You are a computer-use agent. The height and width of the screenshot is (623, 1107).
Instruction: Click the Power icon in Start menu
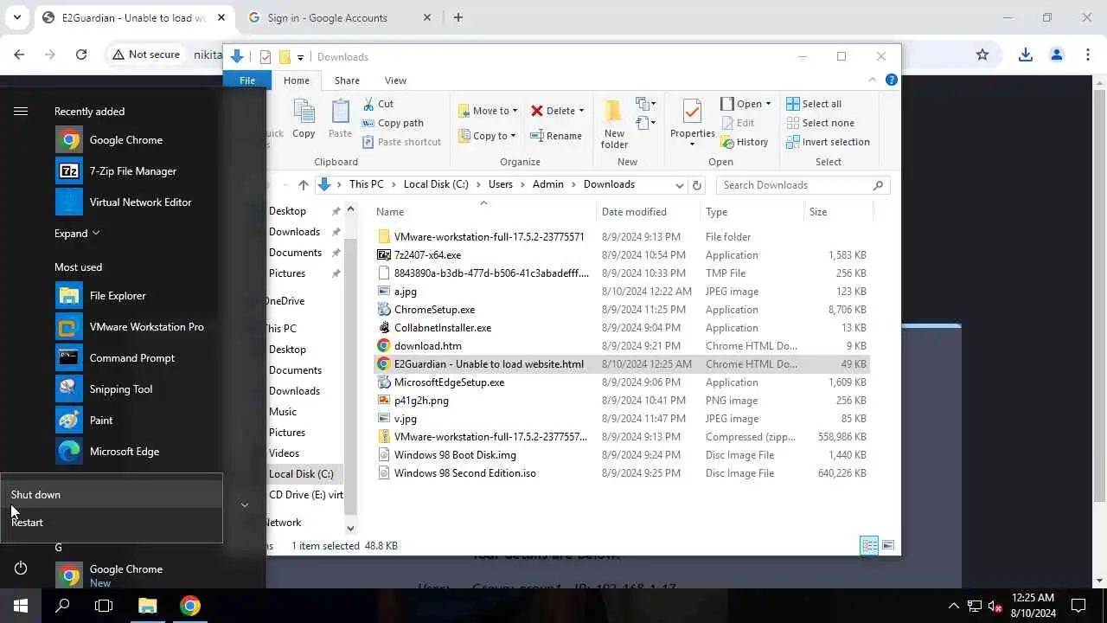pyautogui.click(x=21, y=568)
